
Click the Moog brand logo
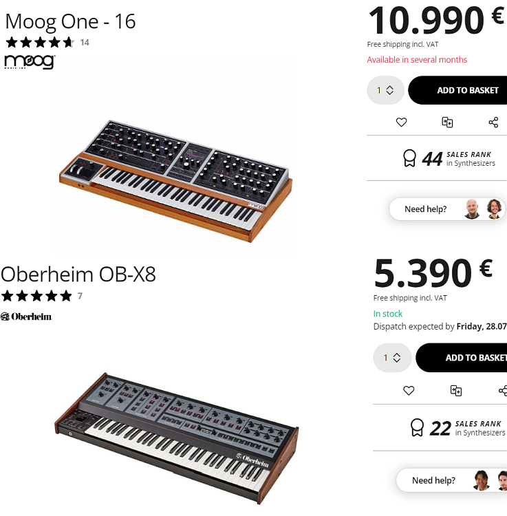pos(30,62)
